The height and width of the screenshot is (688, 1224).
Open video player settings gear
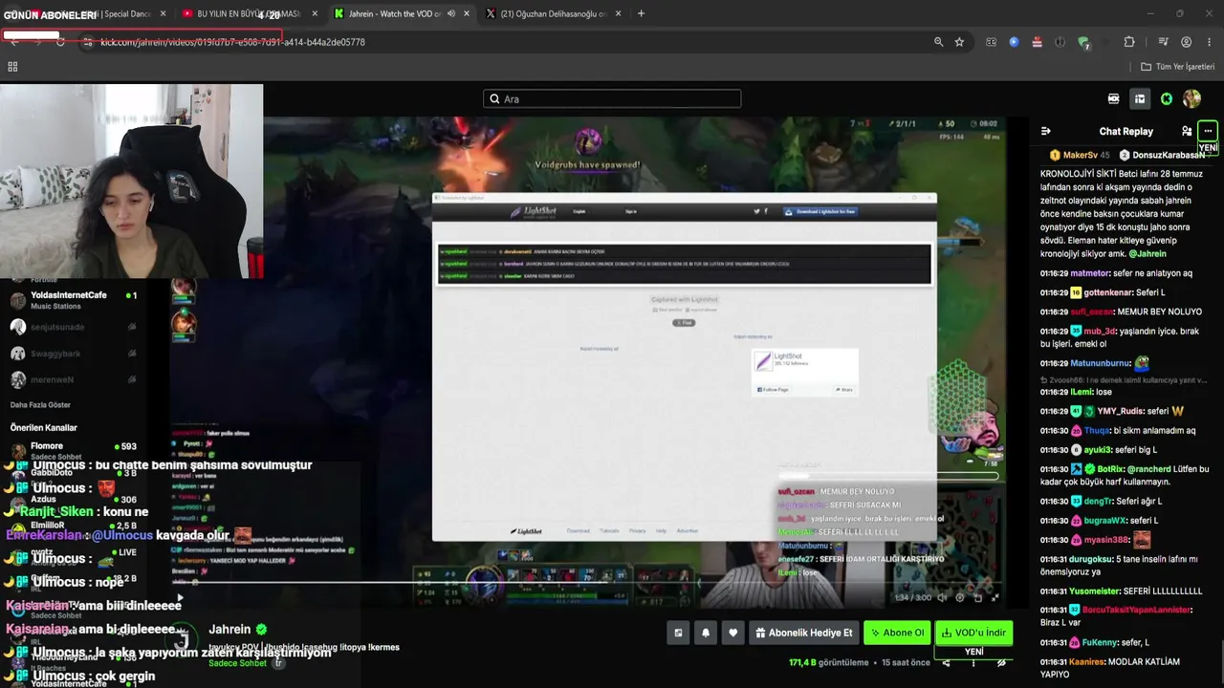coord(960,598)
